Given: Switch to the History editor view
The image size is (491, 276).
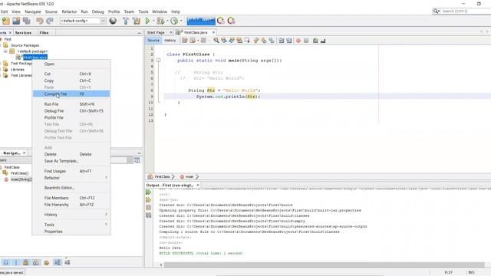Looking at the screenshot, I should (x=170, y=41).
